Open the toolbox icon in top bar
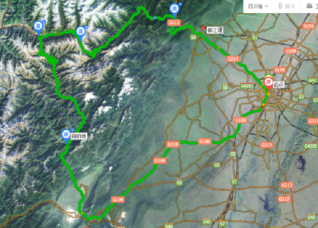318x228 pixels. (309, 6)
